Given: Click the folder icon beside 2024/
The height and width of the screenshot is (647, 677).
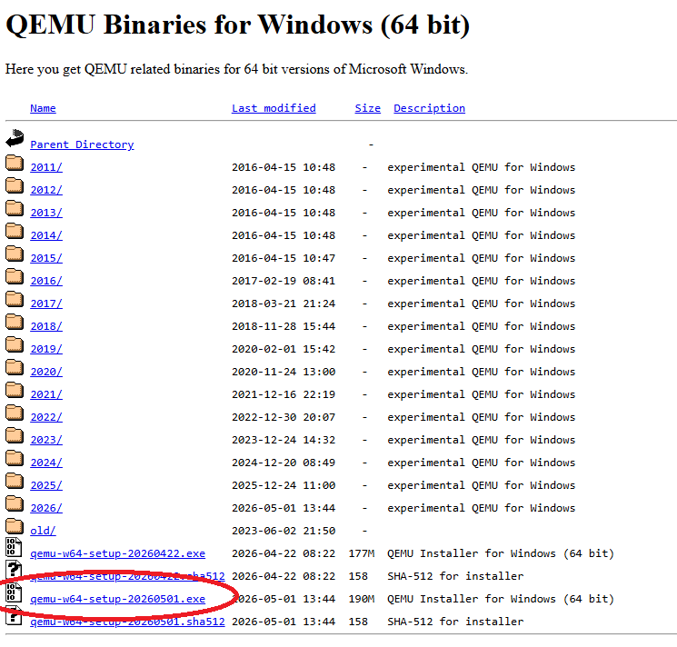Looking at the screenshot, I should tap(15, 458).
